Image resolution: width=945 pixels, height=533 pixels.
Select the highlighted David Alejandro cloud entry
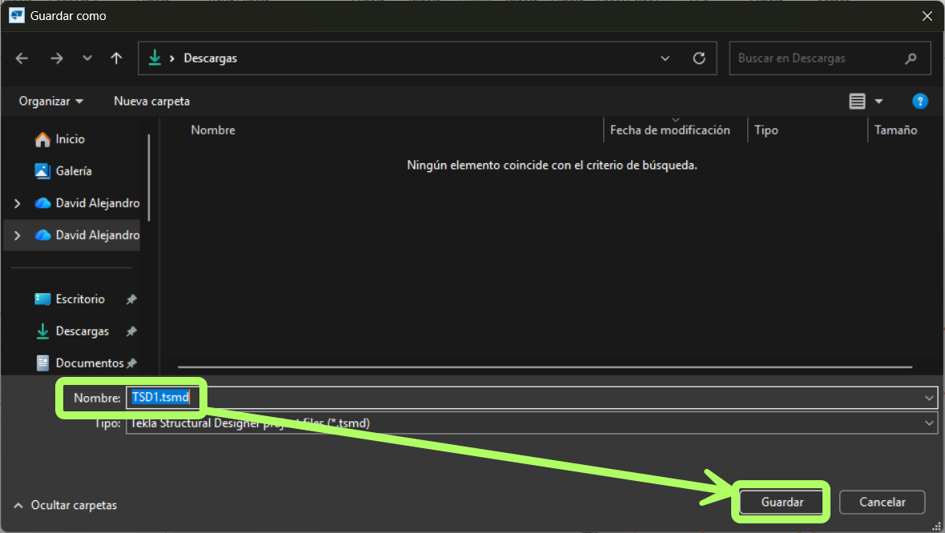(x=86, y=235)
